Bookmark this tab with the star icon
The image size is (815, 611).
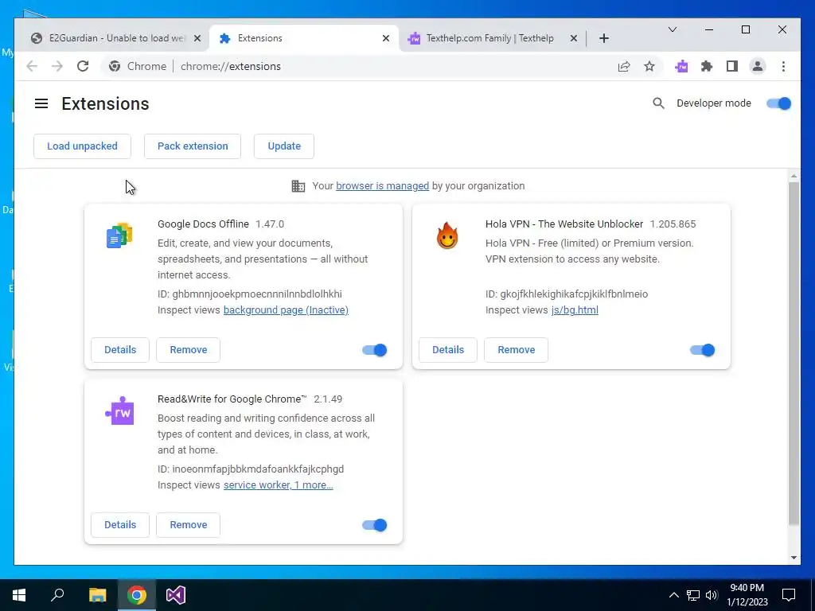[x=649, y=67]
